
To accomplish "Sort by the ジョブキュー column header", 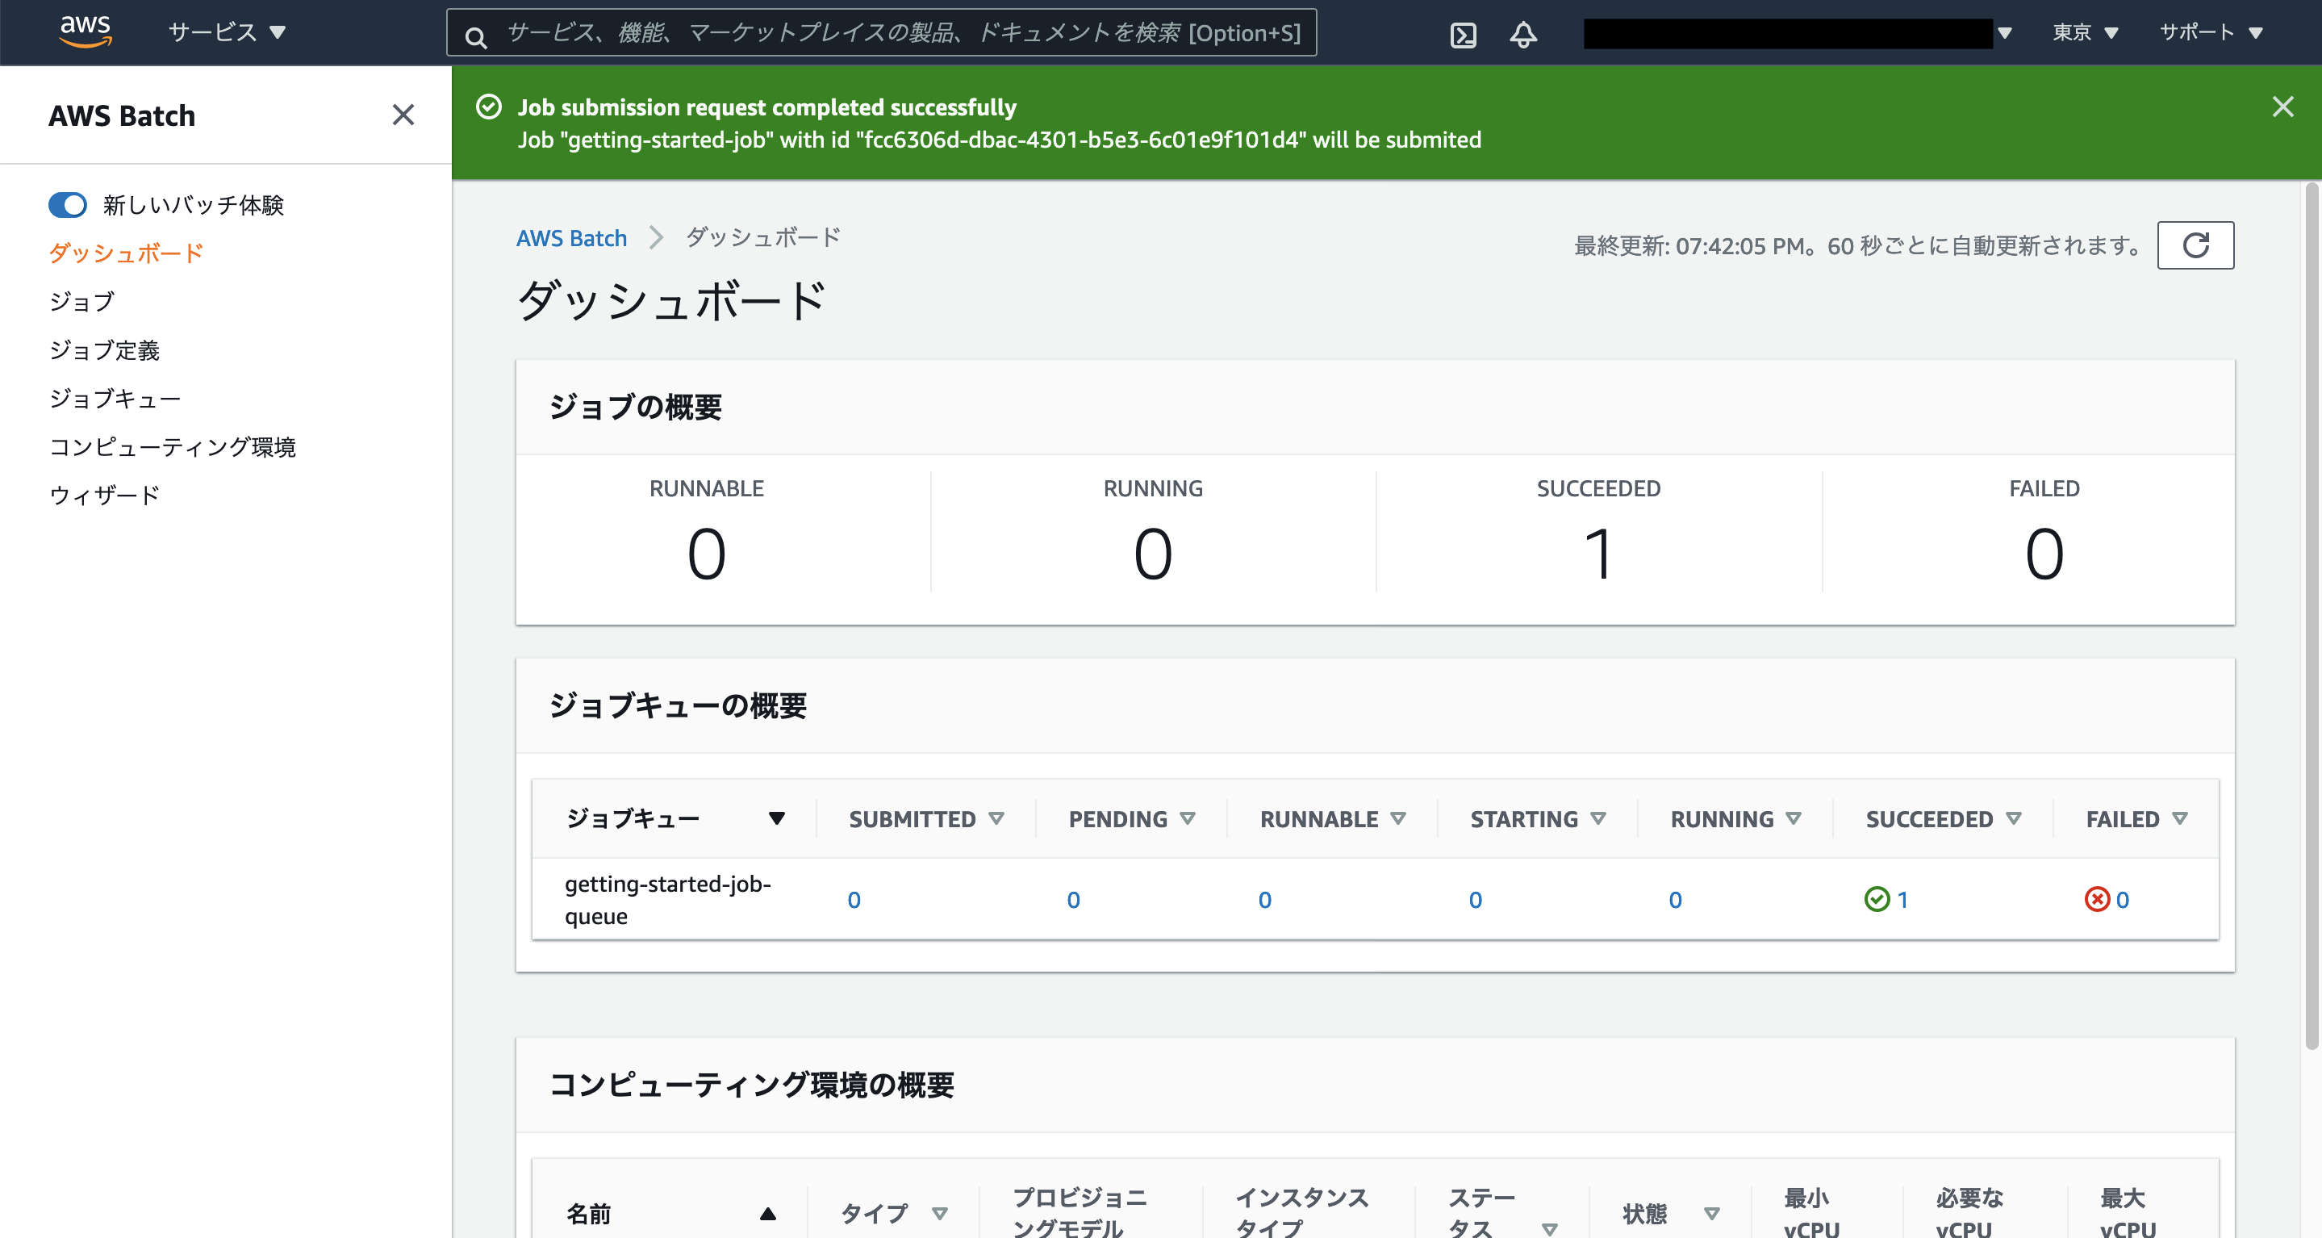I will pyautogui.click(x=674, y=818).
